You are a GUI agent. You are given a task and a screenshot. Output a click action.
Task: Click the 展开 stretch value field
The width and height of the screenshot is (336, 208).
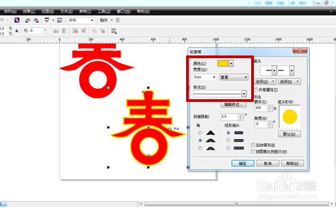pos(261,108)
